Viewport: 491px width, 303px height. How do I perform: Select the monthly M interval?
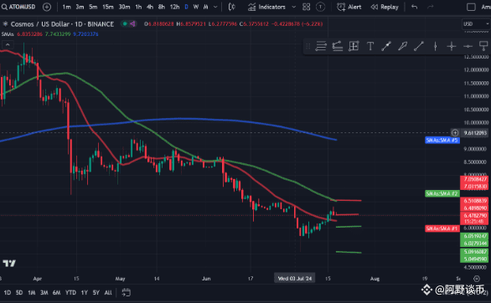click(x=206, y=7)
